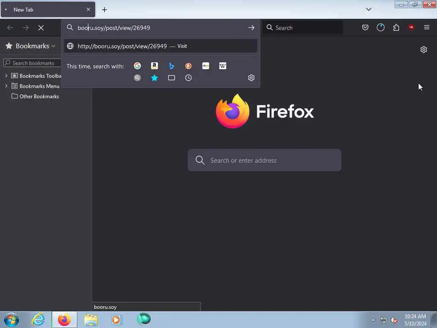437x328 pixels.
Task: Open a new tab with plus button
Action: tap(104, 10)
